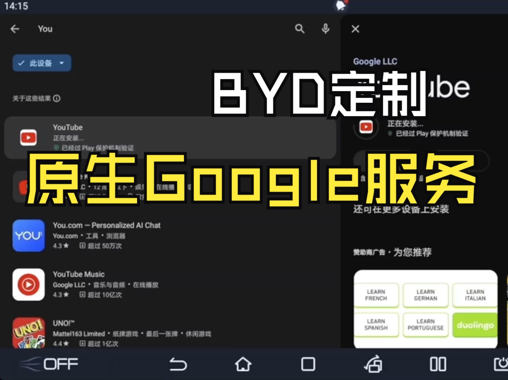Tap the search magnifier icon
This screenshot has height=380, width=508.
pos(300,29)
